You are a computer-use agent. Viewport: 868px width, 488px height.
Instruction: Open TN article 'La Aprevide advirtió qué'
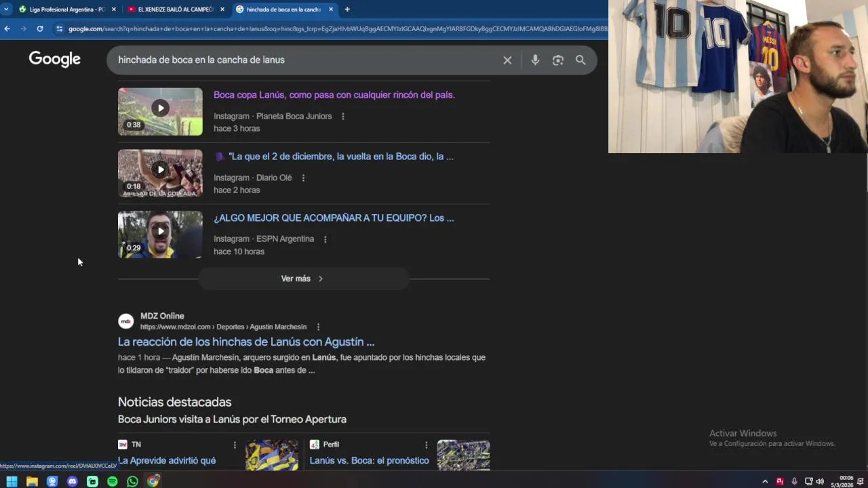coord(167,461)
